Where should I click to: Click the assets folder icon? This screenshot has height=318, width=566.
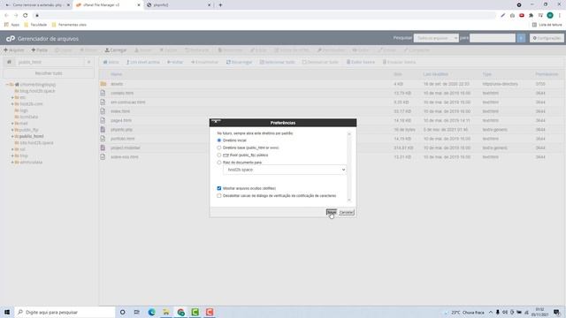(x=103, y=84)
